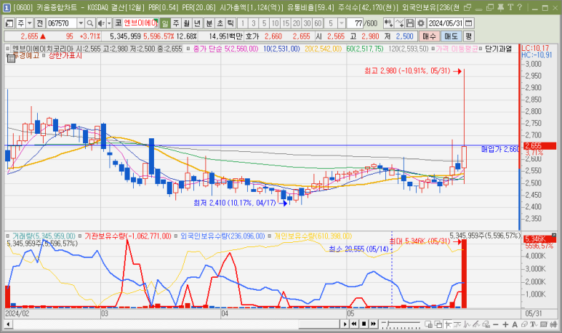Image resolution: width=562 pixels, height=333 pixels.
Task: Click the add indicator candle icon
Action: (388, 24)
